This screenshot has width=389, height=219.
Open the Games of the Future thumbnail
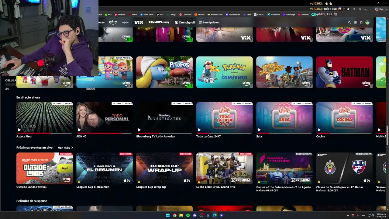(284, 169)
